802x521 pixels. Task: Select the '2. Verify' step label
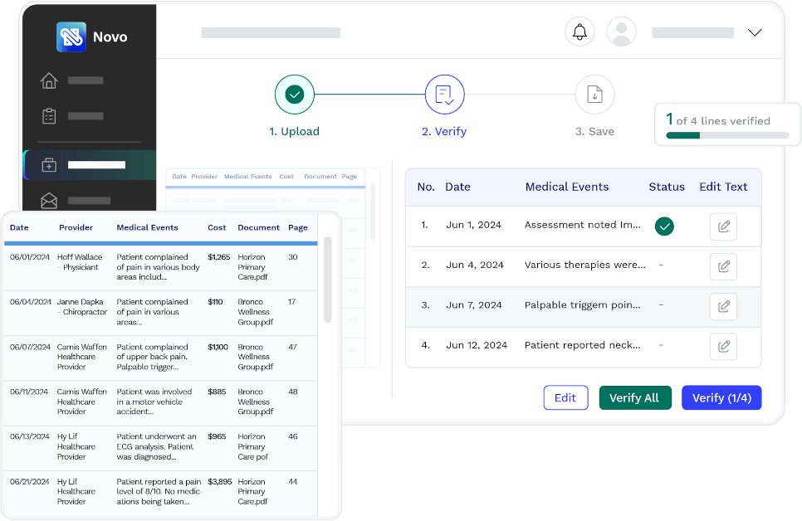pos(444,131)
